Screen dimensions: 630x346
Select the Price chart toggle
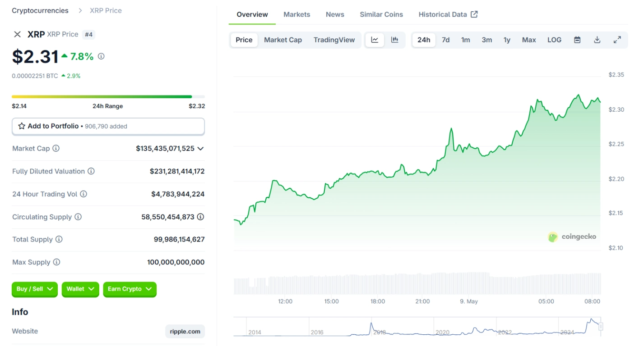(244, 40)
